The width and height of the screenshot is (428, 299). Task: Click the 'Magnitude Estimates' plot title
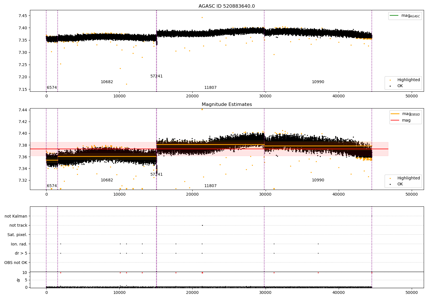(x=227, y=105)
